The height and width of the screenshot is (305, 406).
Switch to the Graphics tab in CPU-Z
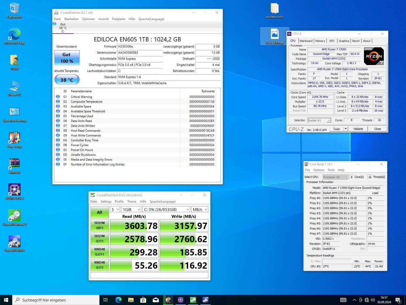tap(344, 41)
